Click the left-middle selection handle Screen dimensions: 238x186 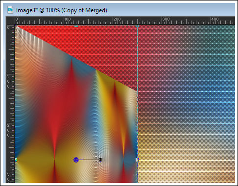[x=16, y=160]
